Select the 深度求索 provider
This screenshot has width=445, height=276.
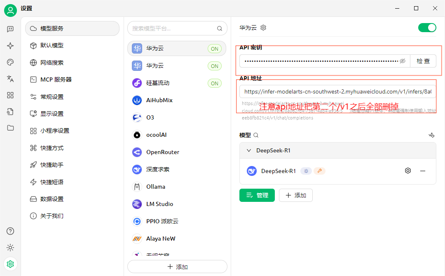coord(177,169)
